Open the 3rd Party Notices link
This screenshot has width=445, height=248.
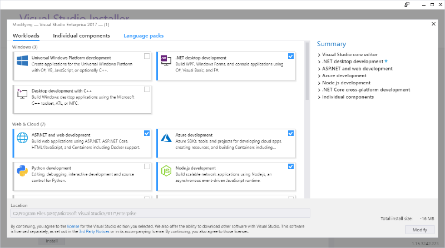click(94, 231)
